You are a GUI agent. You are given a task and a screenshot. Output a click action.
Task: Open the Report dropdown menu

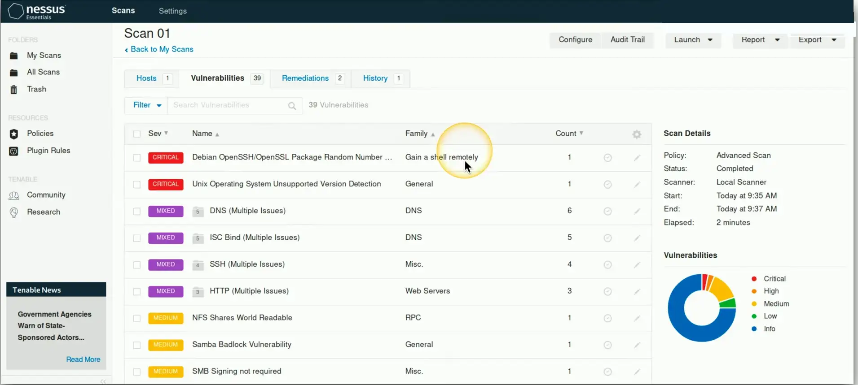coord(760,40)
